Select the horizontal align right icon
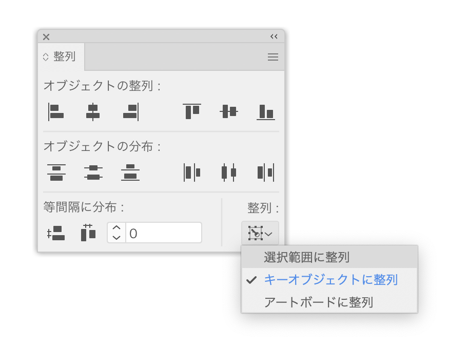The width and height of the screenshot is (467, 345). tap(130, 112)
